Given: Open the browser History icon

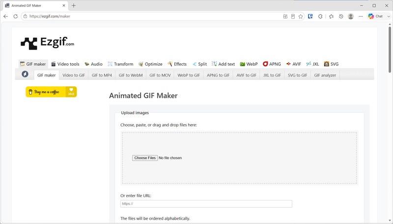Looking at the screenshot, I should click(341, 16).
